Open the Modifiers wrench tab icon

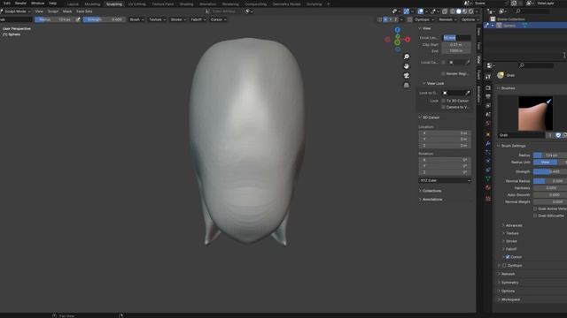tap(488, 143)
